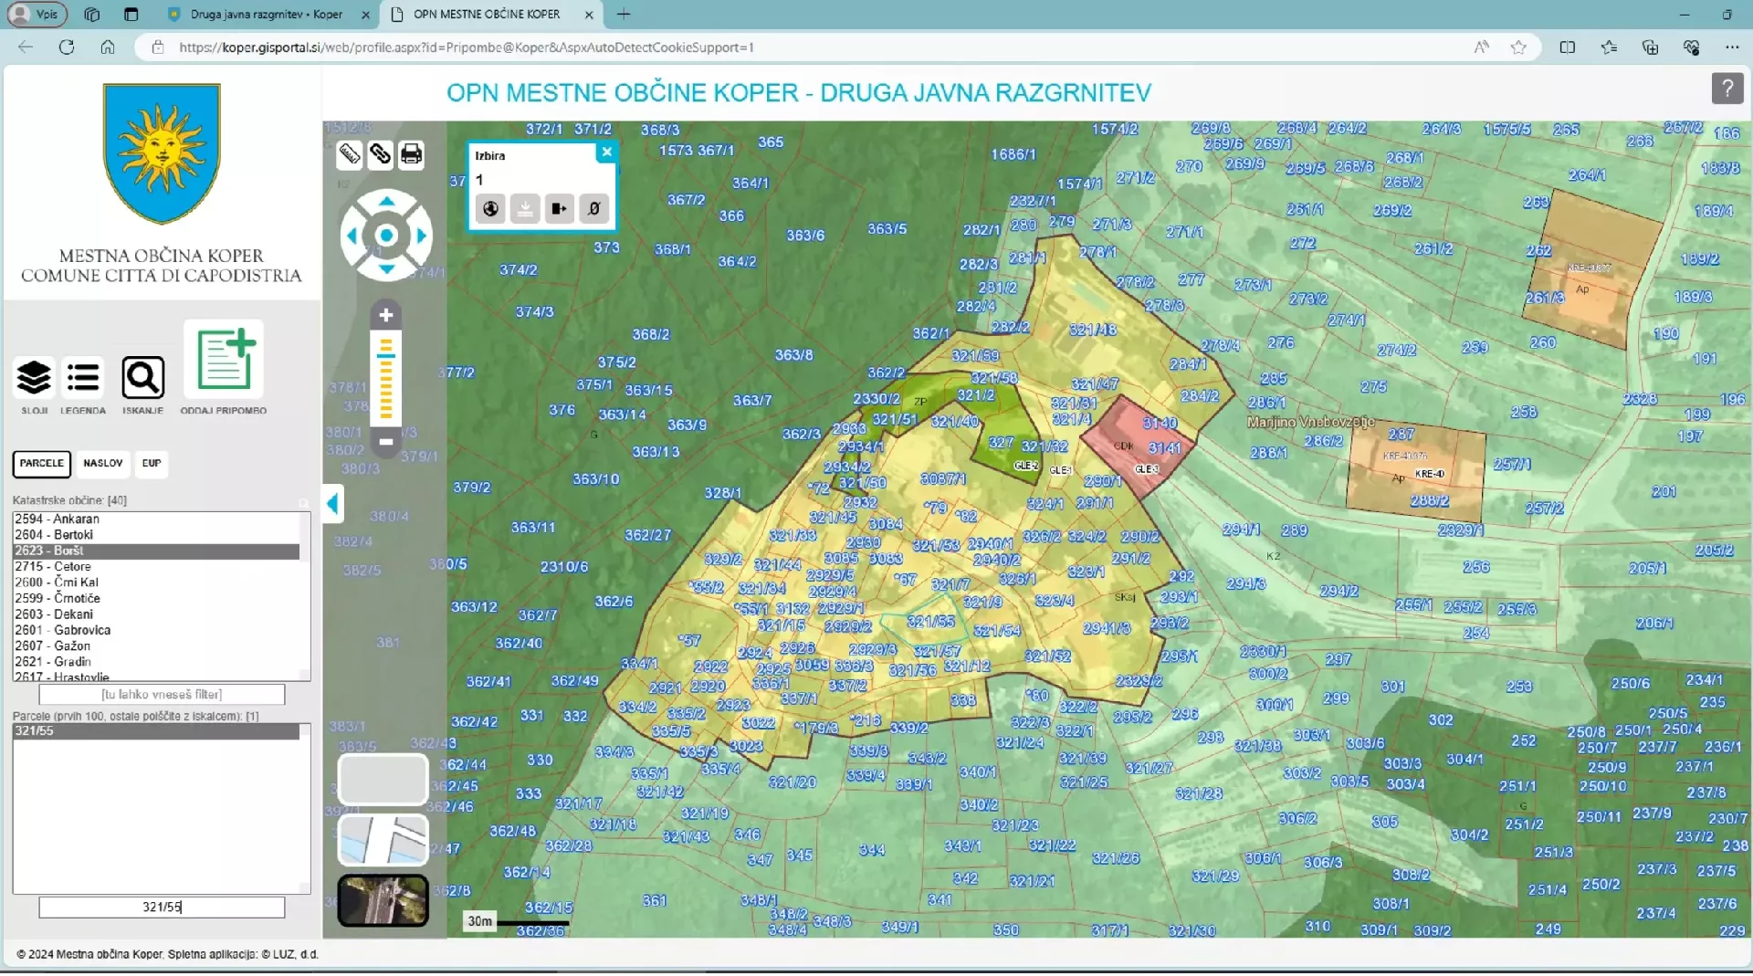
Task: Switch to the cadastral street basemap
Action: [383, 840]
